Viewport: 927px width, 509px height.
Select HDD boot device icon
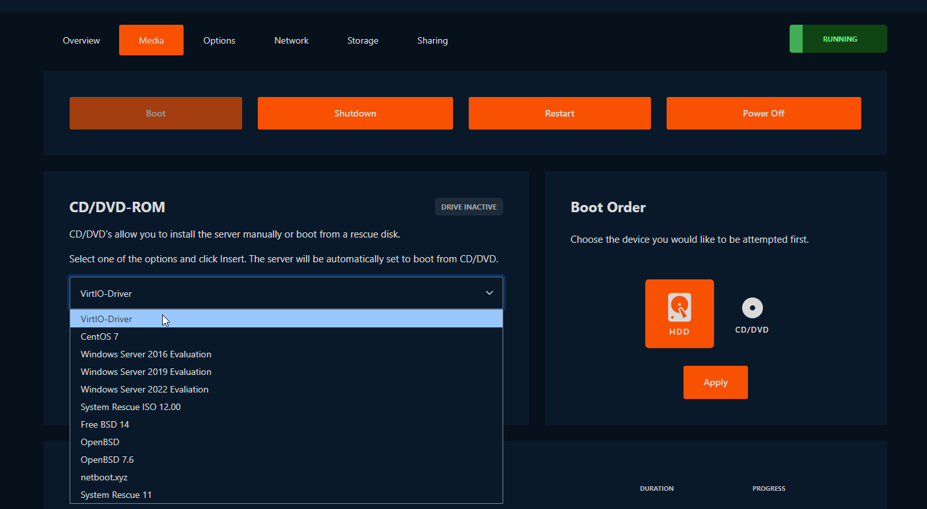tap(679, 313)
